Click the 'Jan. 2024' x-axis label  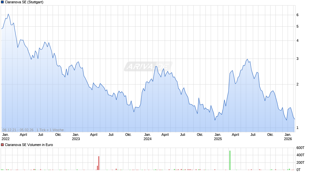tap(147, 137)
